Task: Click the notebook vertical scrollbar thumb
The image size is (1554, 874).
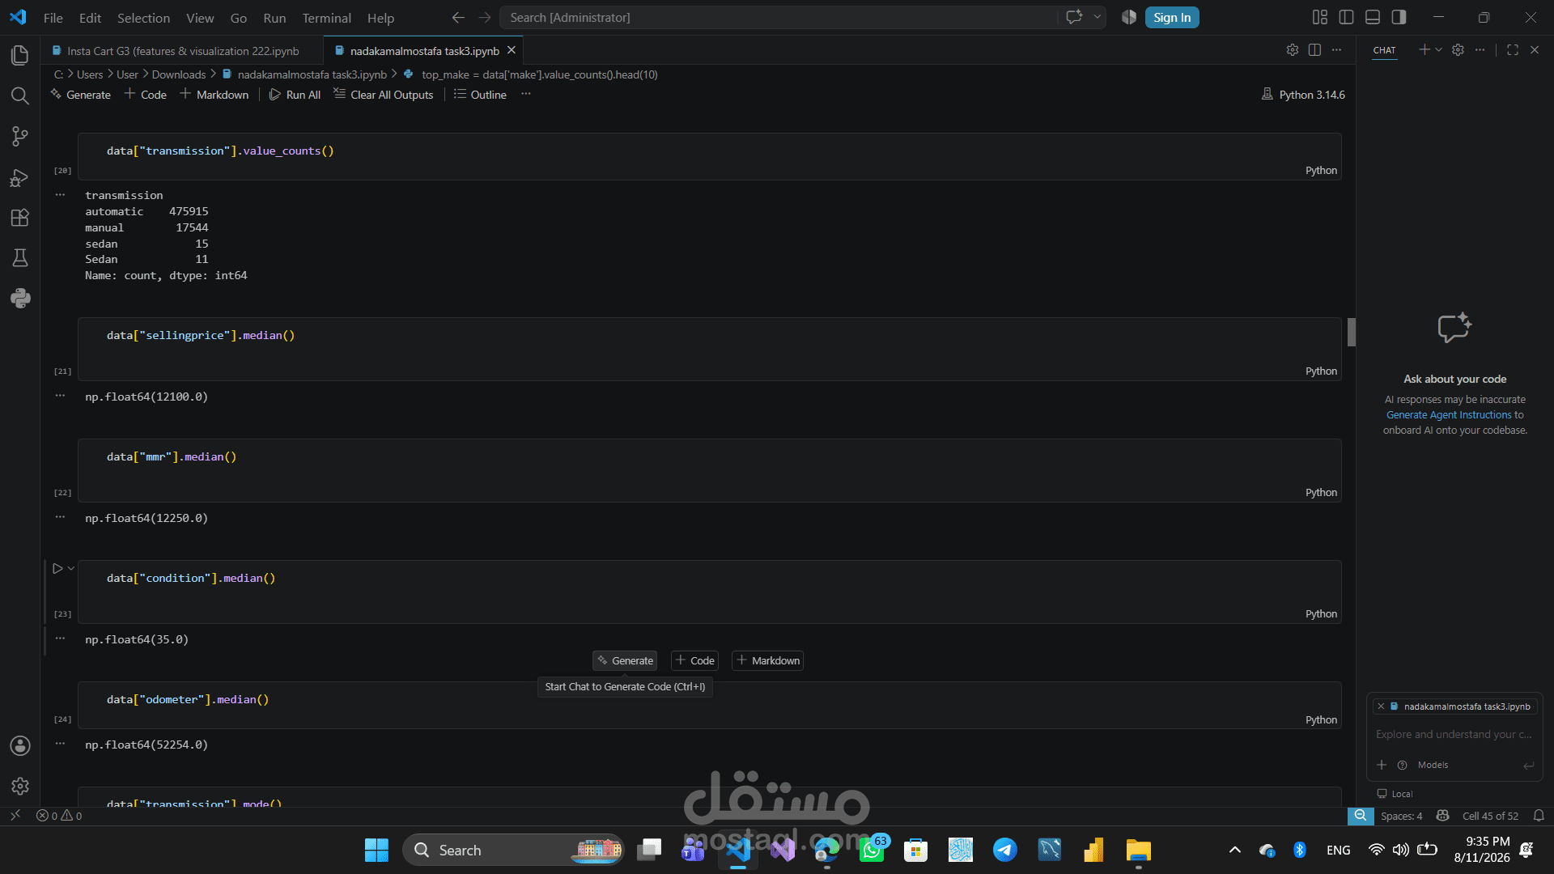Action: (1351, 332)
